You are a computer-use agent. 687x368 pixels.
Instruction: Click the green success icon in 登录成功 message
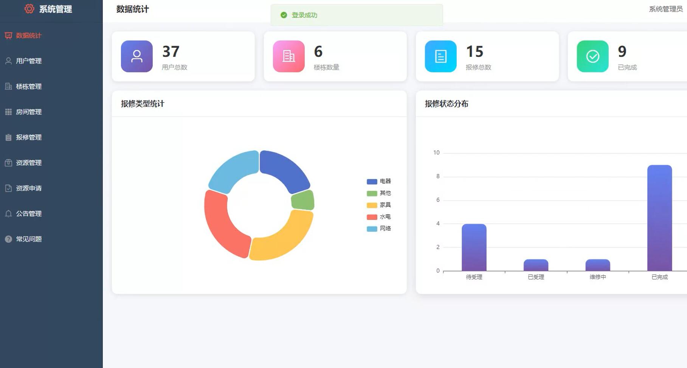[284, 15]
